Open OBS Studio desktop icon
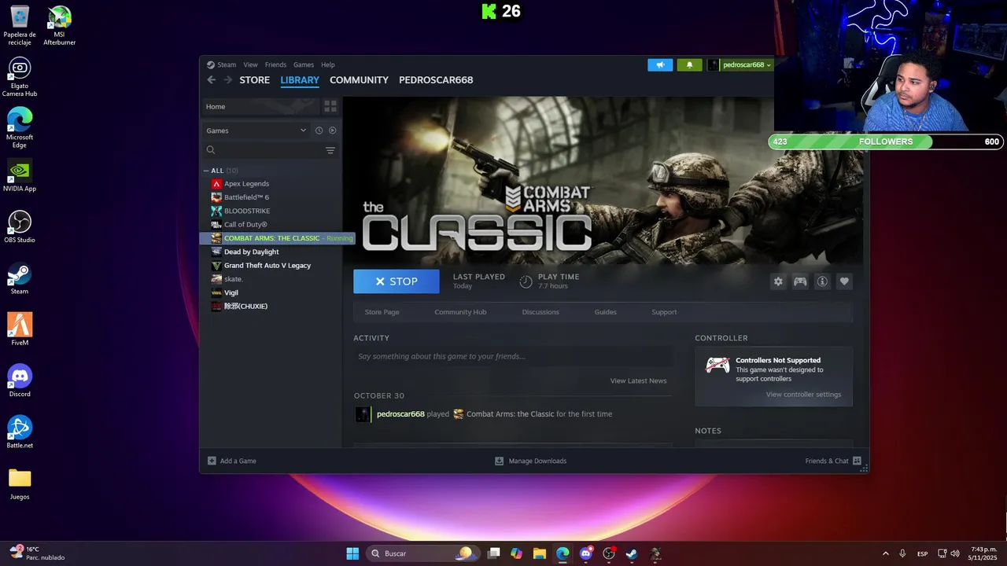This screenshot has width=1007, height=566. (x=20, y=227)
